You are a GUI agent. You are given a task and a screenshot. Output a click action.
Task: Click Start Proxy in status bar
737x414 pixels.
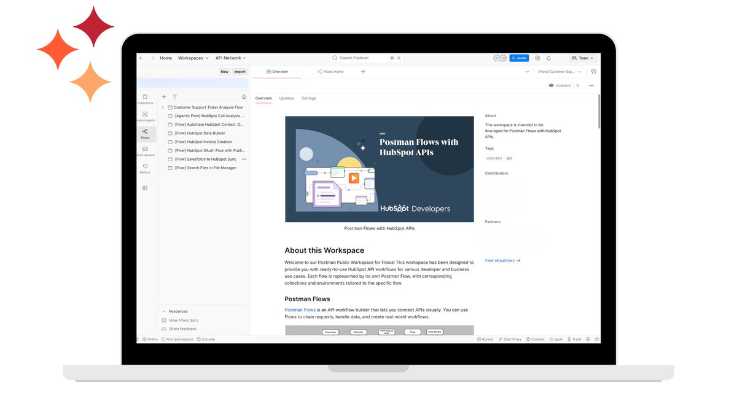click(x=510, y=339)
